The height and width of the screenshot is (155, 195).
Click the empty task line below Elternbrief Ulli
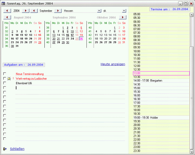[69, 88]
